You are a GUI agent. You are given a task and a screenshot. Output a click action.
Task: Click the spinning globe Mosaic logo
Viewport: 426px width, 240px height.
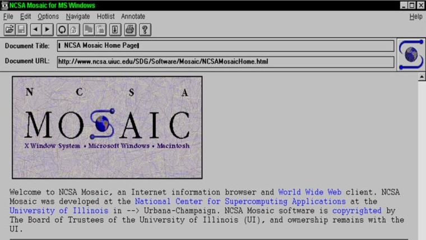pos(411,54)
